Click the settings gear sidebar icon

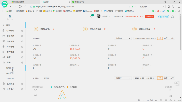point(4,57)
